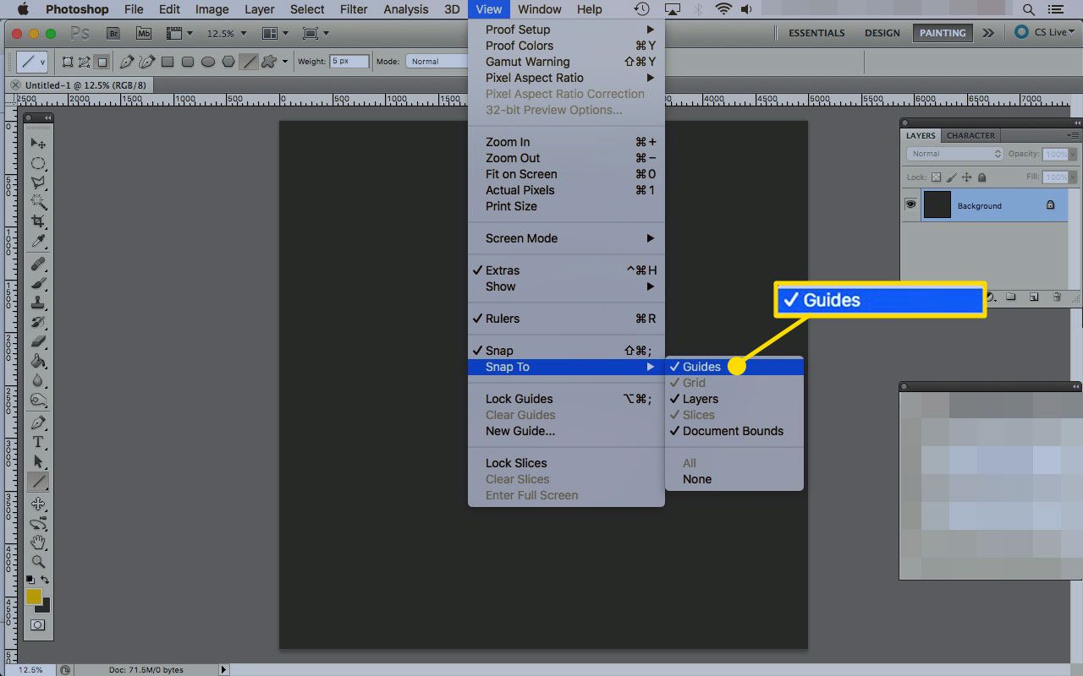Choose Zoom In from View menu
Screen dimensions: 1083x676
(x=566, y=142)
